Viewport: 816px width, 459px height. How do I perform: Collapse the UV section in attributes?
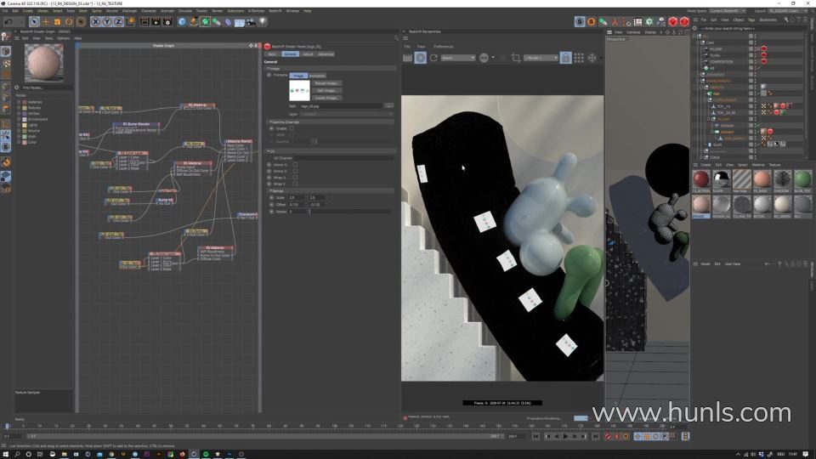(269, 151)
